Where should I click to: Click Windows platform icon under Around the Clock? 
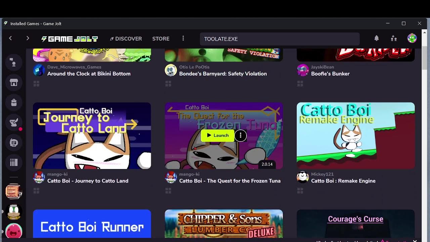tap(36, 84)
